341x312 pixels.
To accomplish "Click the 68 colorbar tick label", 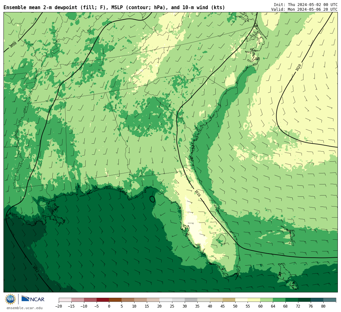I will tap(286, 306).
